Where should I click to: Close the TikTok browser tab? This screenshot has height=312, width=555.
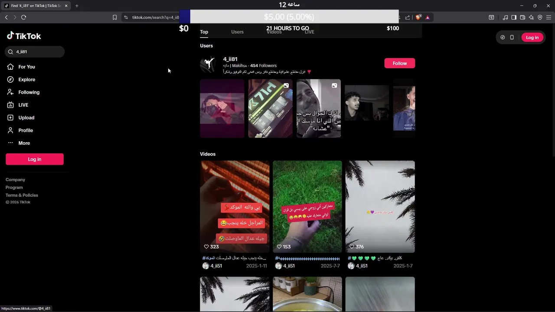point(66,6)
